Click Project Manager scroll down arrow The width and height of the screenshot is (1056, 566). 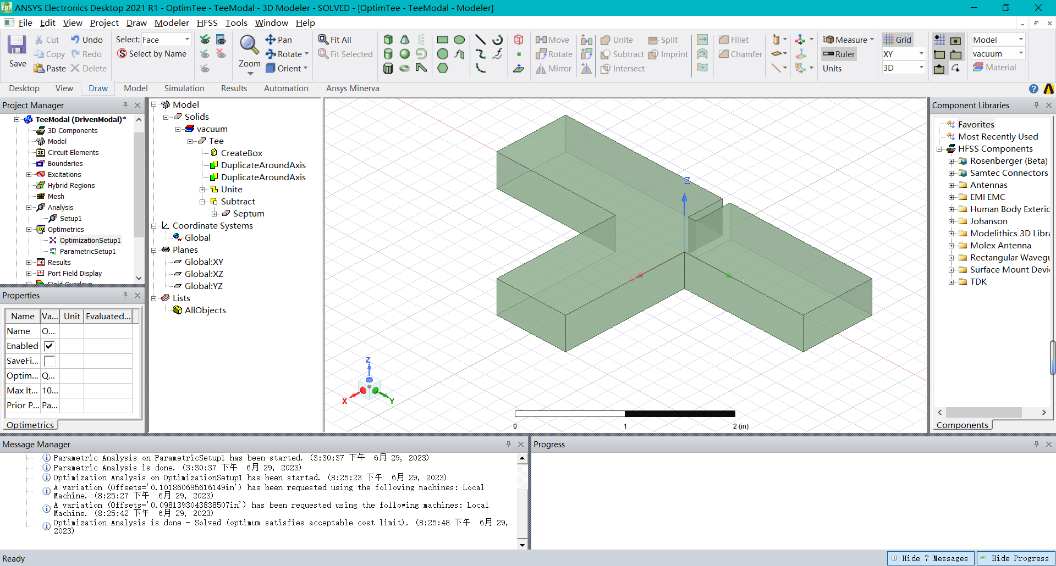point(139,278)
